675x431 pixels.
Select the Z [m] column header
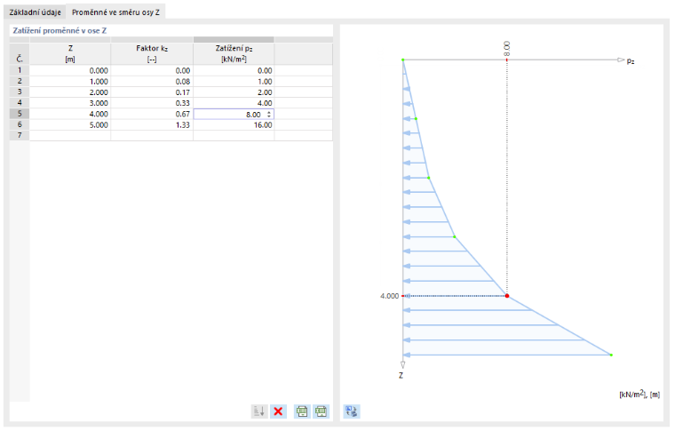click(x=70, y=54)
